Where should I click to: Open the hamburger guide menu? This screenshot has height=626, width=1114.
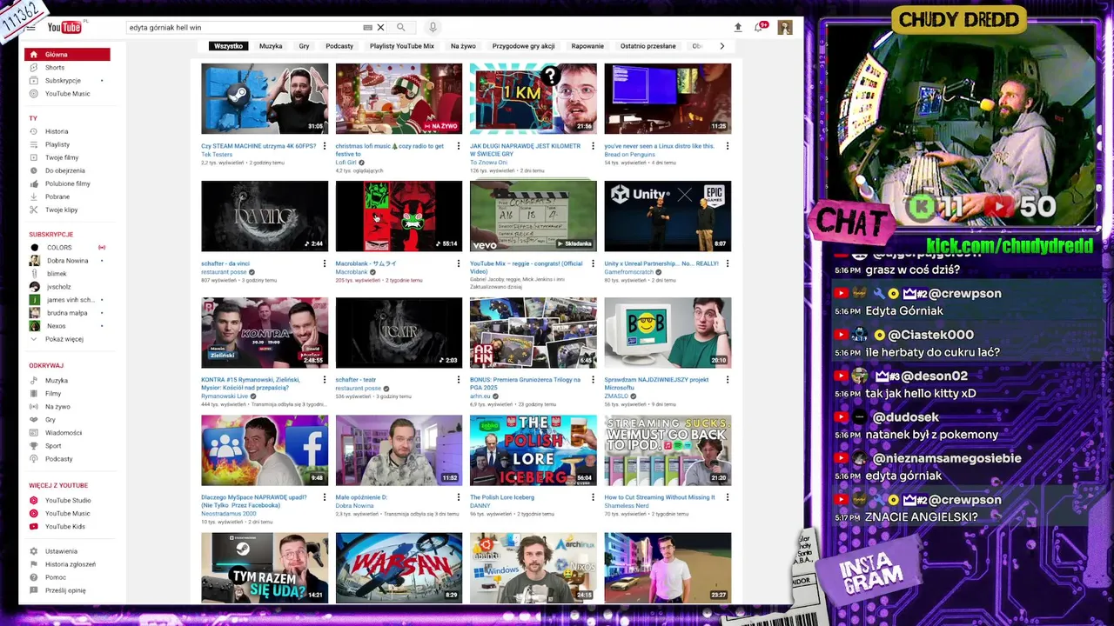30,28
